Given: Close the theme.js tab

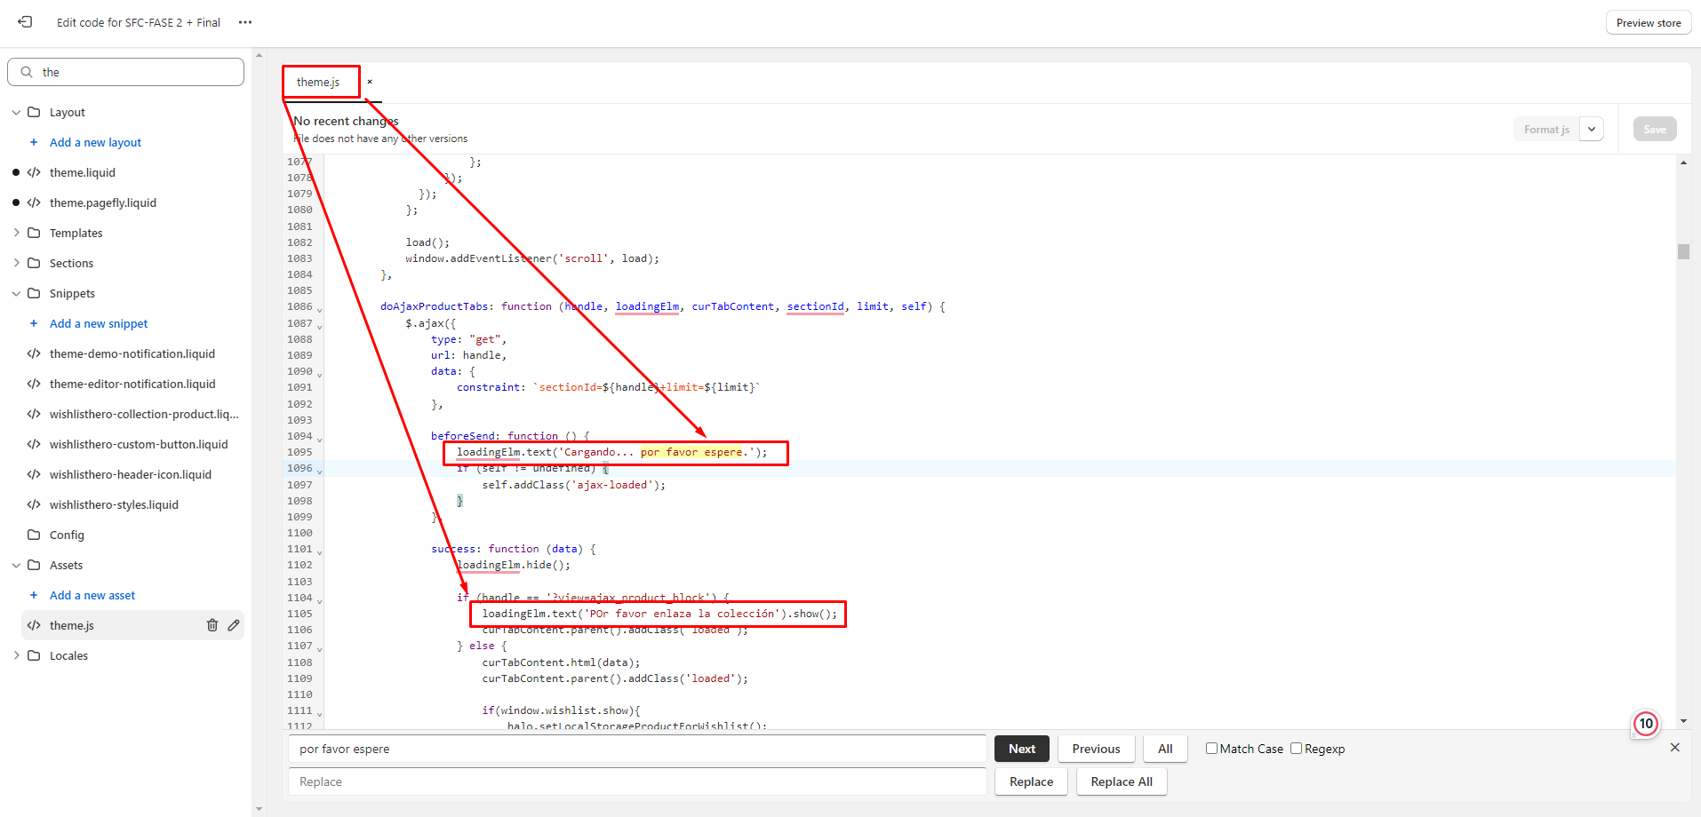Looking at the screenshot, I should (x=370, y=82).
